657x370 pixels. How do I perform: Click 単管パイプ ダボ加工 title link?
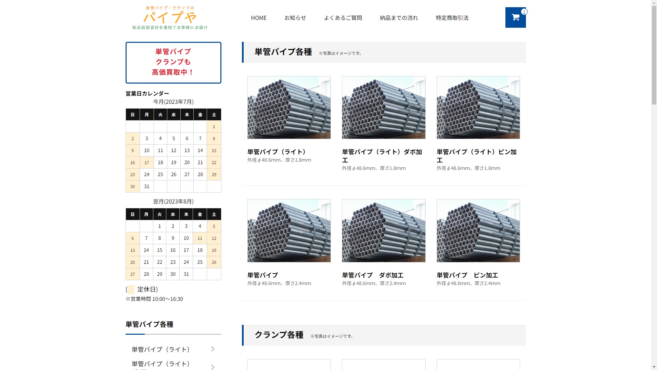[x=372, y=275]
